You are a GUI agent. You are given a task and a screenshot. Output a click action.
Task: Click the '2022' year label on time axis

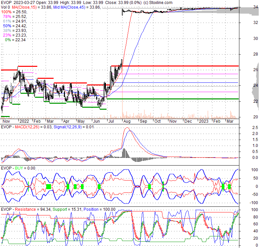24,121
